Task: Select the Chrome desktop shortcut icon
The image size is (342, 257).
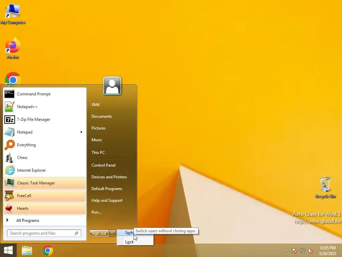Action: point(13,79)
